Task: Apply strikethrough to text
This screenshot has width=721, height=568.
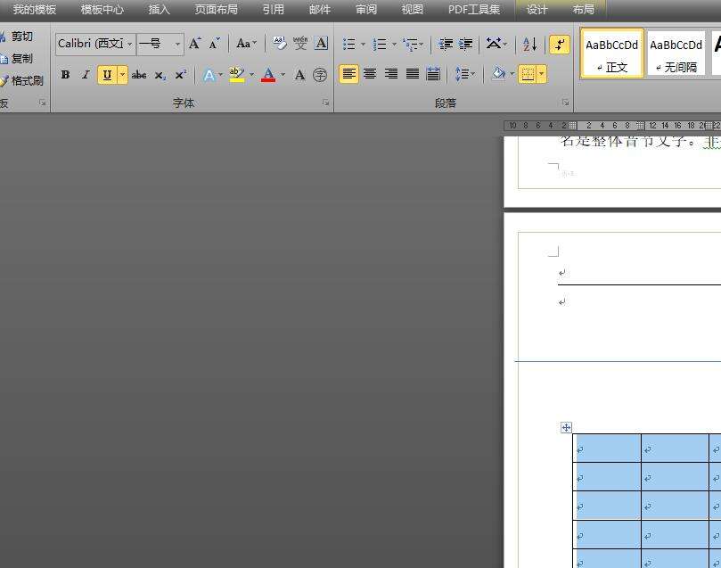Action: 139,75
